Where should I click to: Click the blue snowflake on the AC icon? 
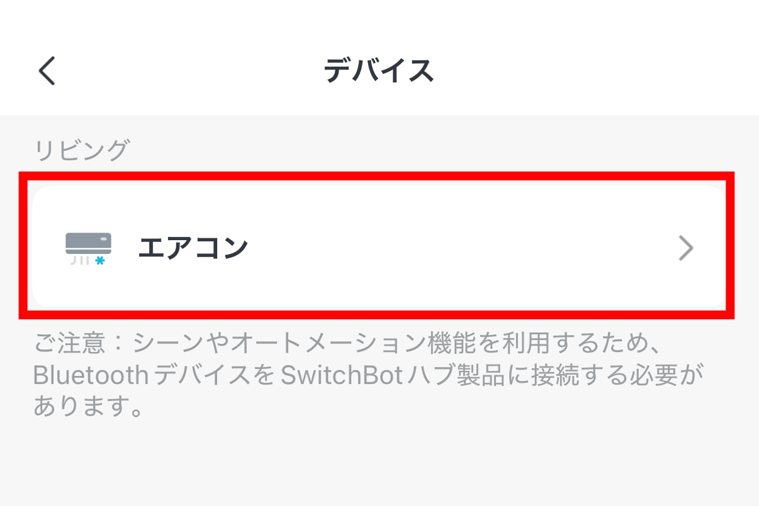(99, 260)
